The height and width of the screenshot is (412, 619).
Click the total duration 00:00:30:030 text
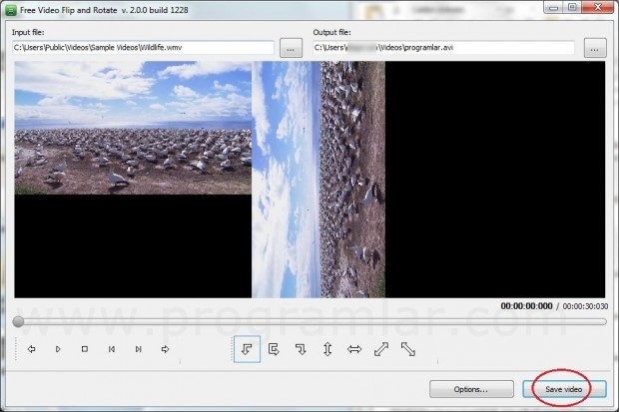[x=585, y=306]
